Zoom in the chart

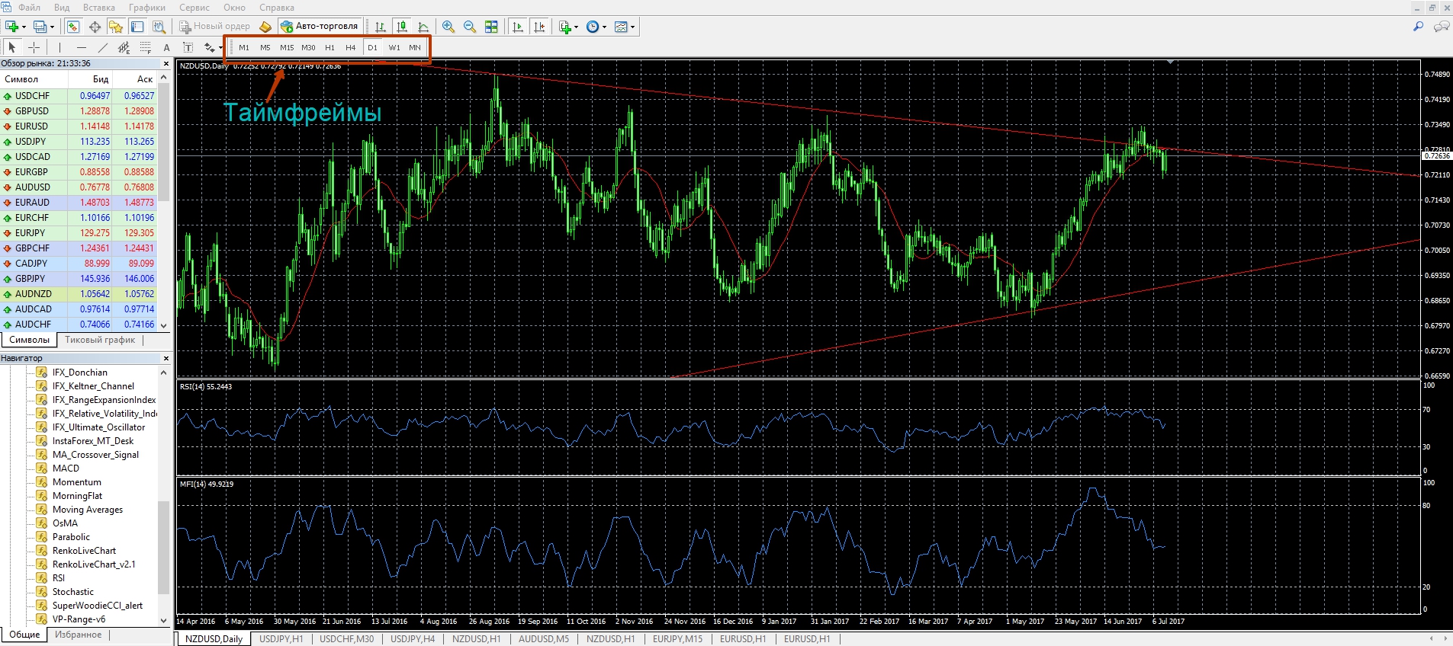coord(448,27)
